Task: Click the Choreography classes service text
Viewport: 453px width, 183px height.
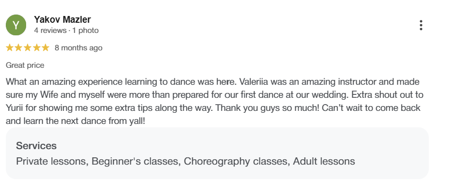Action: point(237,161)
